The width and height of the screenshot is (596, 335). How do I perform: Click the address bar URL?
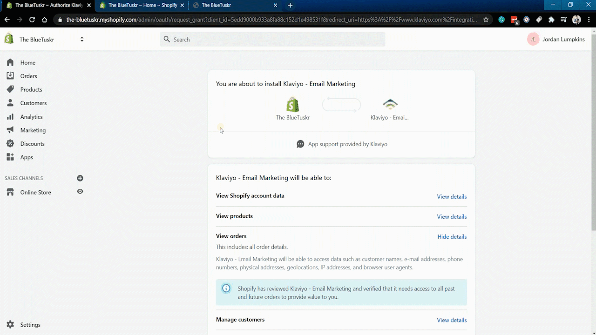[271, 20]
